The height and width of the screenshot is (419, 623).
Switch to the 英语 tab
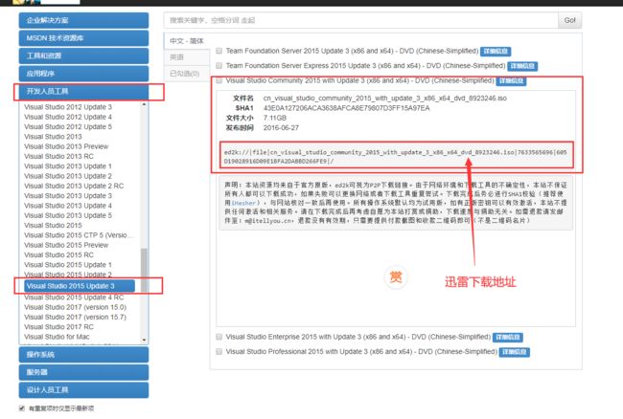pos(187,57)
